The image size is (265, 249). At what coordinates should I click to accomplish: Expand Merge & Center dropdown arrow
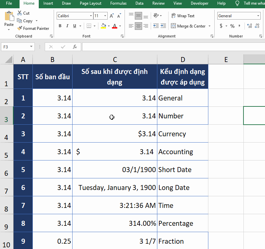(210, 26)
